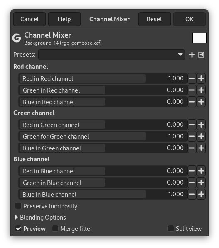Click the Red in Blue channel slider
219x248 pixels.
click(103, 171)
